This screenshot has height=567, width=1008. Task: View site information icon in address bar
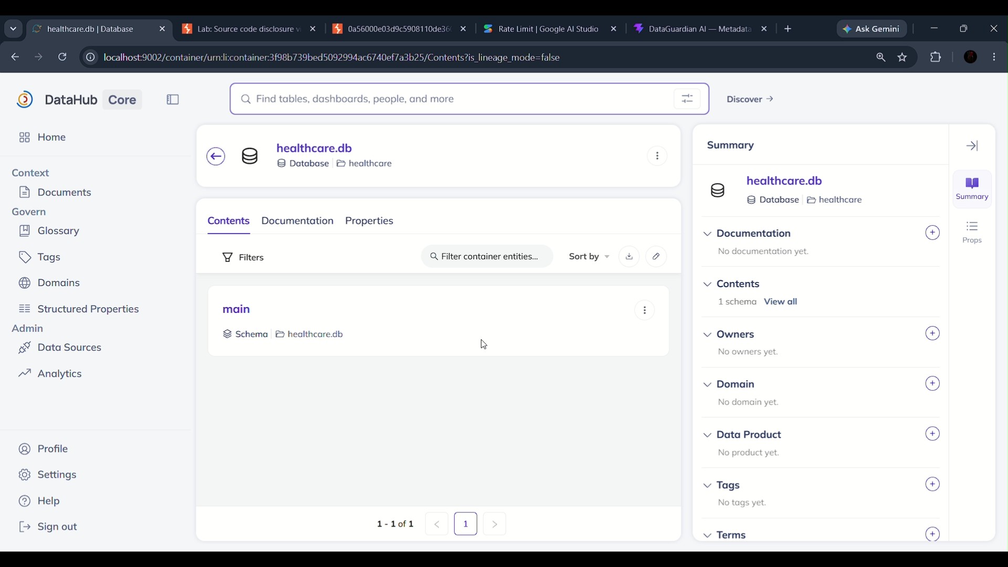90,58
